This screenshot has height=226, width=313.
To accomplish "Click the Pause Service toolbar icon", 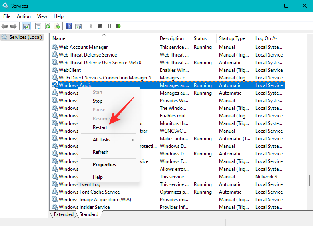I will point(109,26).
